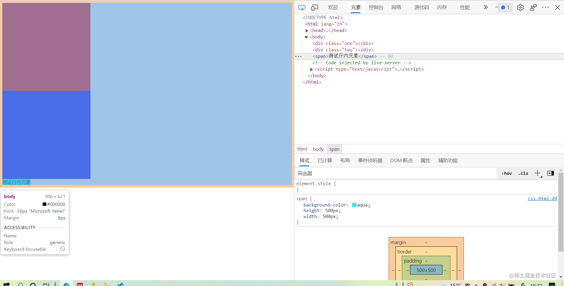Open the DOM 断点 tab
This screenshot has height=286, width=564.
401,160
